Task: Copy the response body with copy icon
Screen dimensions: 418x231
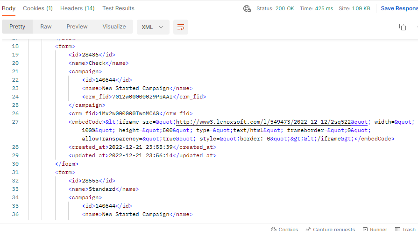Action: [402, 27]
